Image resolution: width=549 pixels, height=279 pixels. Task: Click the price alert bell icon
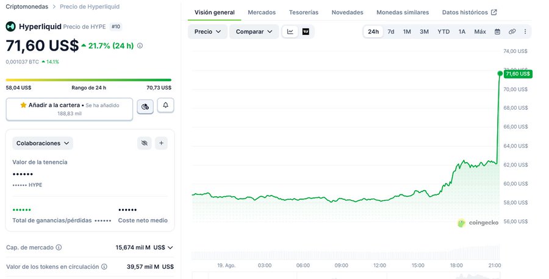(165, 105)
